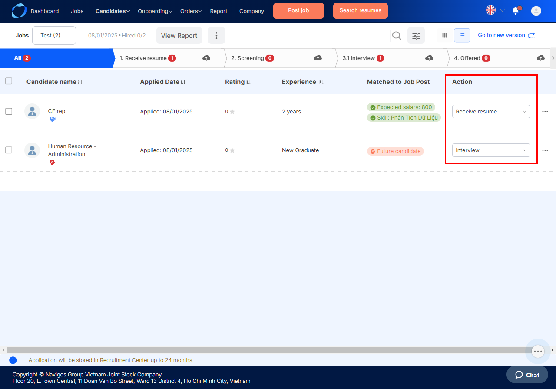Screen dimensions: 556x389
Task: Go to Dashboard
Action: tap(44, 11)
